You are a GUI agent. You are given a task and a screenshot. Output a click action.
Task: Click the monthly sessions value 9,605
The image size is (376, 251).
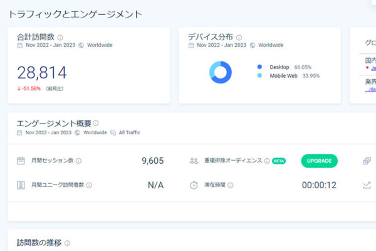click(x=153, y=161)
